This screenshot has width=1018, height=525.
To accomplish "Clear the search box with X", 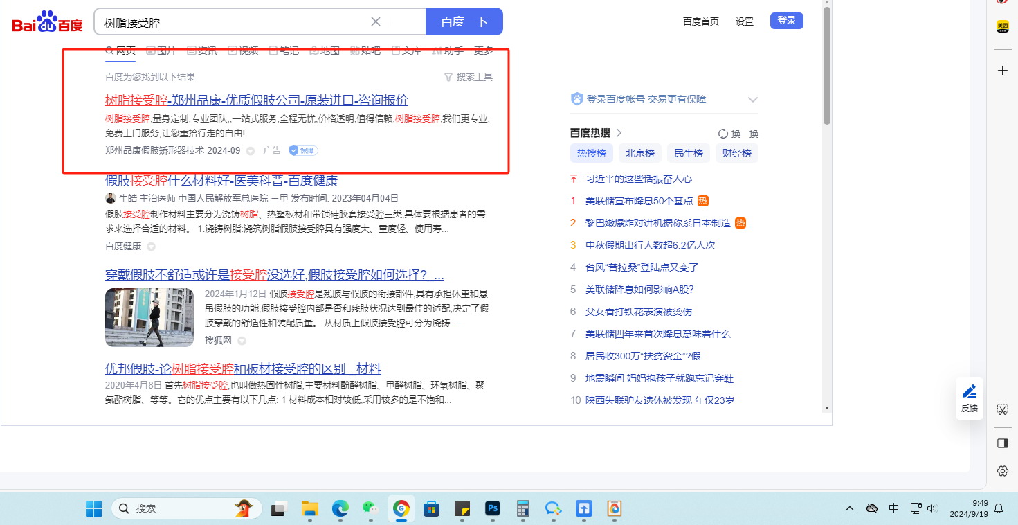I will click(x=376, y=21).
